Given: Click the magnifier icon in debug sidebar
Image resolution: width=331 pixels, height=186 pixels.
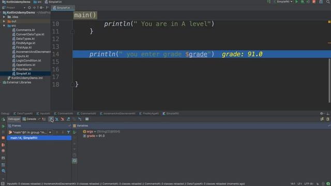Looking at the screenshot, I should coord(4,171).
